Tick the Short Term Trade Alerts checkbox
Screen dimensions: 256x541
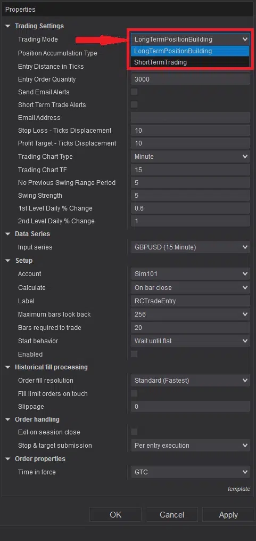(x=134, y=104)
